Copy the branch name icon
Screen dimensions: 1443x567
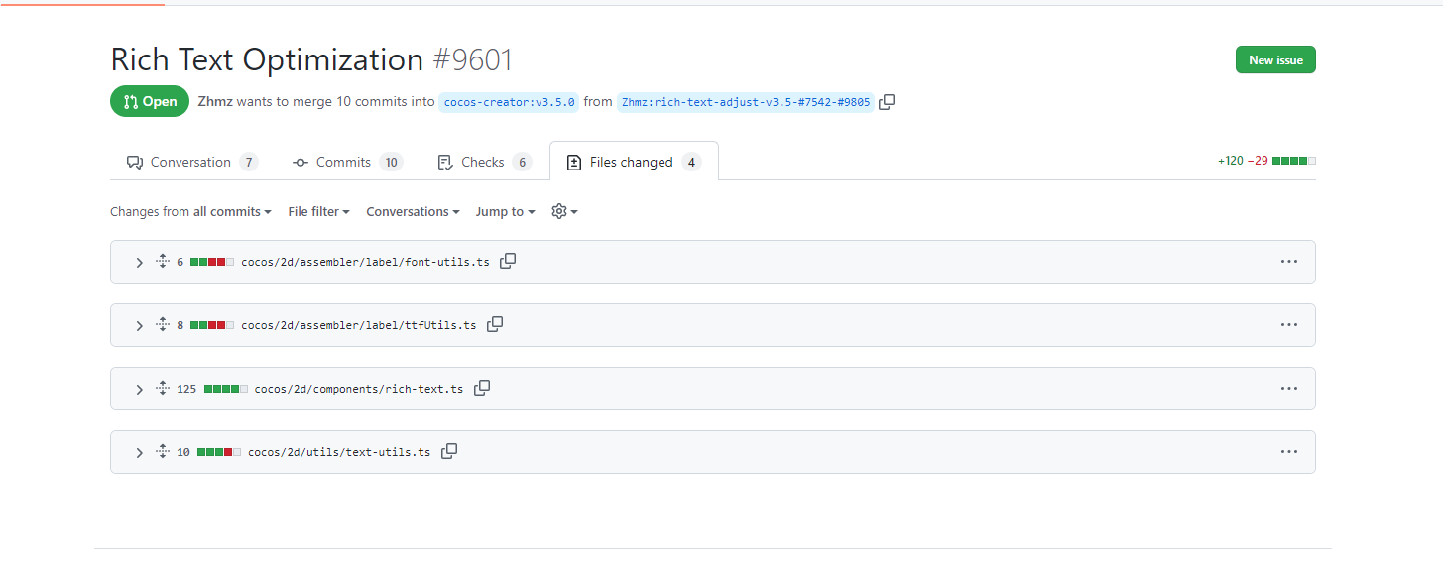[887, 102]
